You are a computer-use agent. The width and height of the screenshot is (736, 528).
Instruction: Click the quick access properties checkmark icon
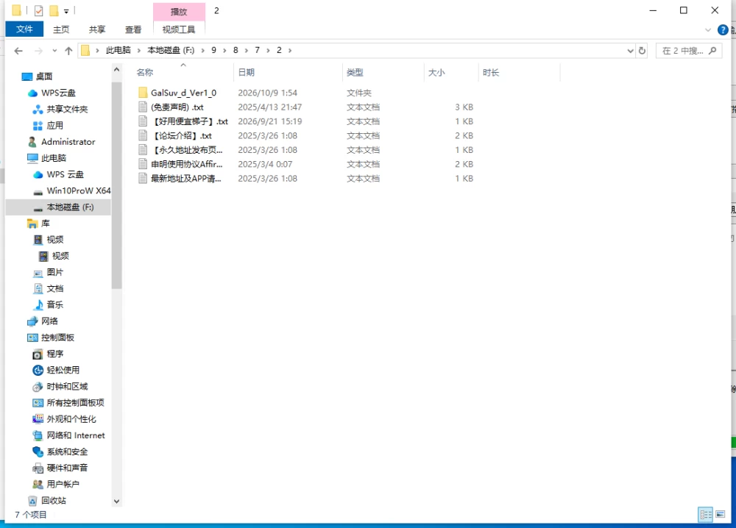pyautogui.click(x=38, y=10)
